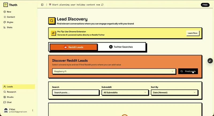This screenshot has height=116, width=214.
Task: Click the 'Sort By' label
Action: 155,87
